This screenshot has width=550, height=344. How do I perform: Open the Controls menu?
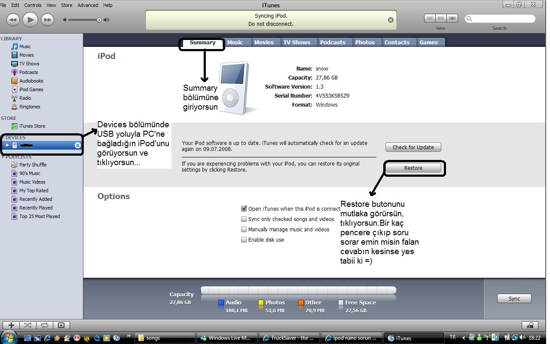pyautogui.click(x=33, y=5)
